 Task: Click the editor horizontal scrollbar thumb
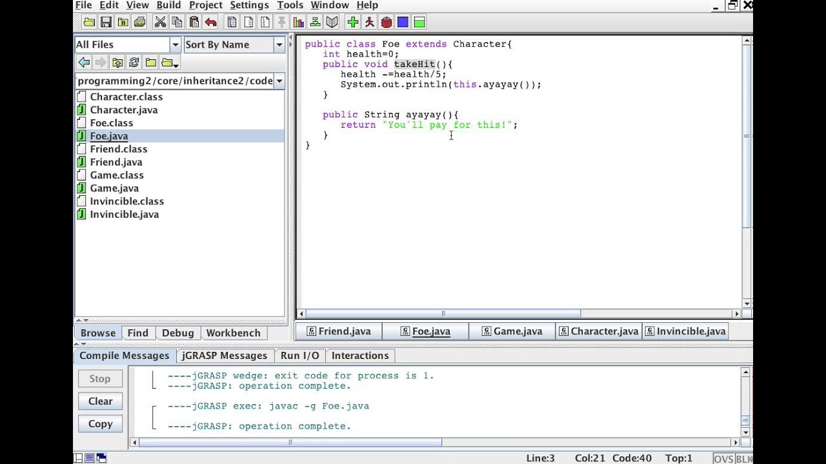[x=443, y=314]
